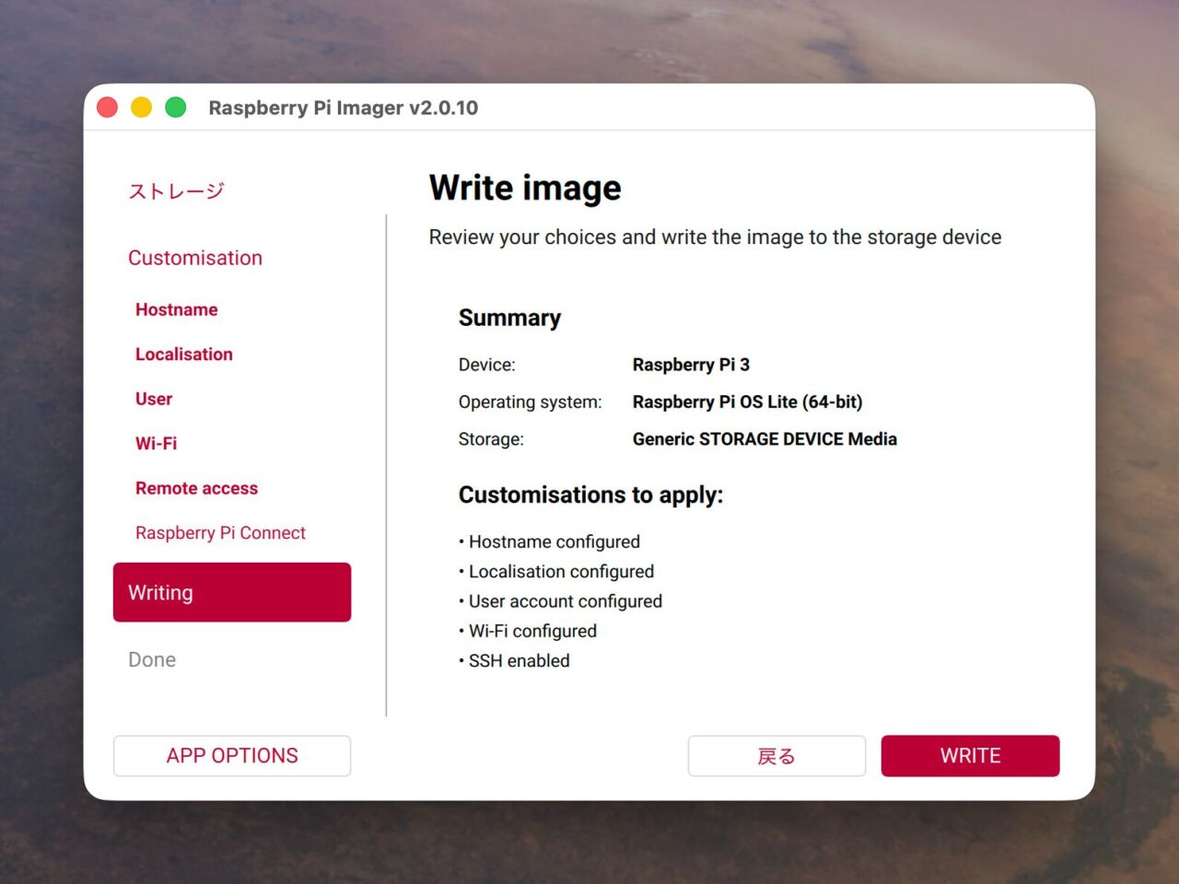Select the ストレージ step in sidebar
Screen dimensions: 1179x884
pyautogui.click(x=176, y=191)
